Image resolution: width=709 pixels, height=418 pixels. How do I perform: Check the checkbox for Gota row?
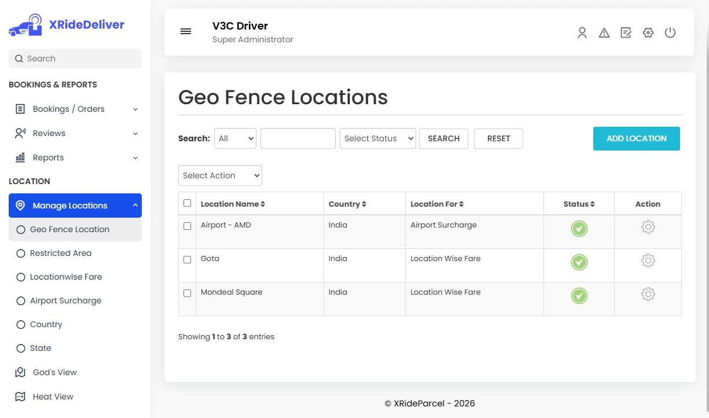187,259
